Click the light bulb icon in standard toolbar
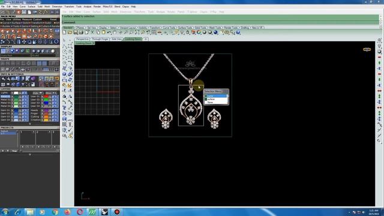The width and height of the screenshot is (384, 216). tap(182, 32)
